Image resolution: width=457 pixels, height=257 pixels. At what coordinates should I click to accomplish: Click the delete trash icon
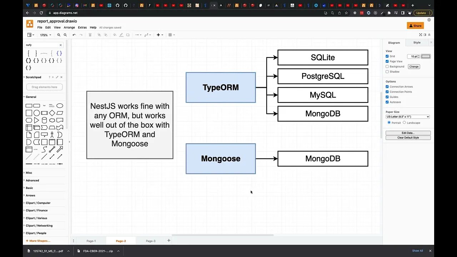[90, 35]
